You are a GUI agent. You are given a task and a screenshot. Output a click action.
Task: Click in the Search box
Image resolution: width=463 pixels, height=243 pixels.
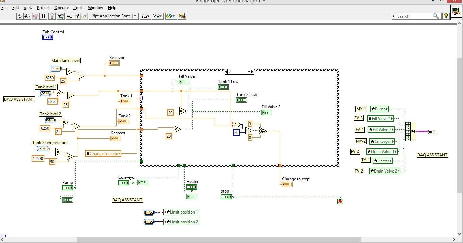pyautogui.click(x=415, y=16)
